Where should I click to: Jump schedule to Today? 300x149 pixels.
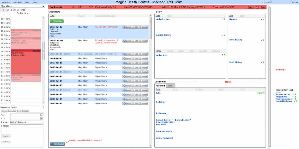[x=20, y=13]
